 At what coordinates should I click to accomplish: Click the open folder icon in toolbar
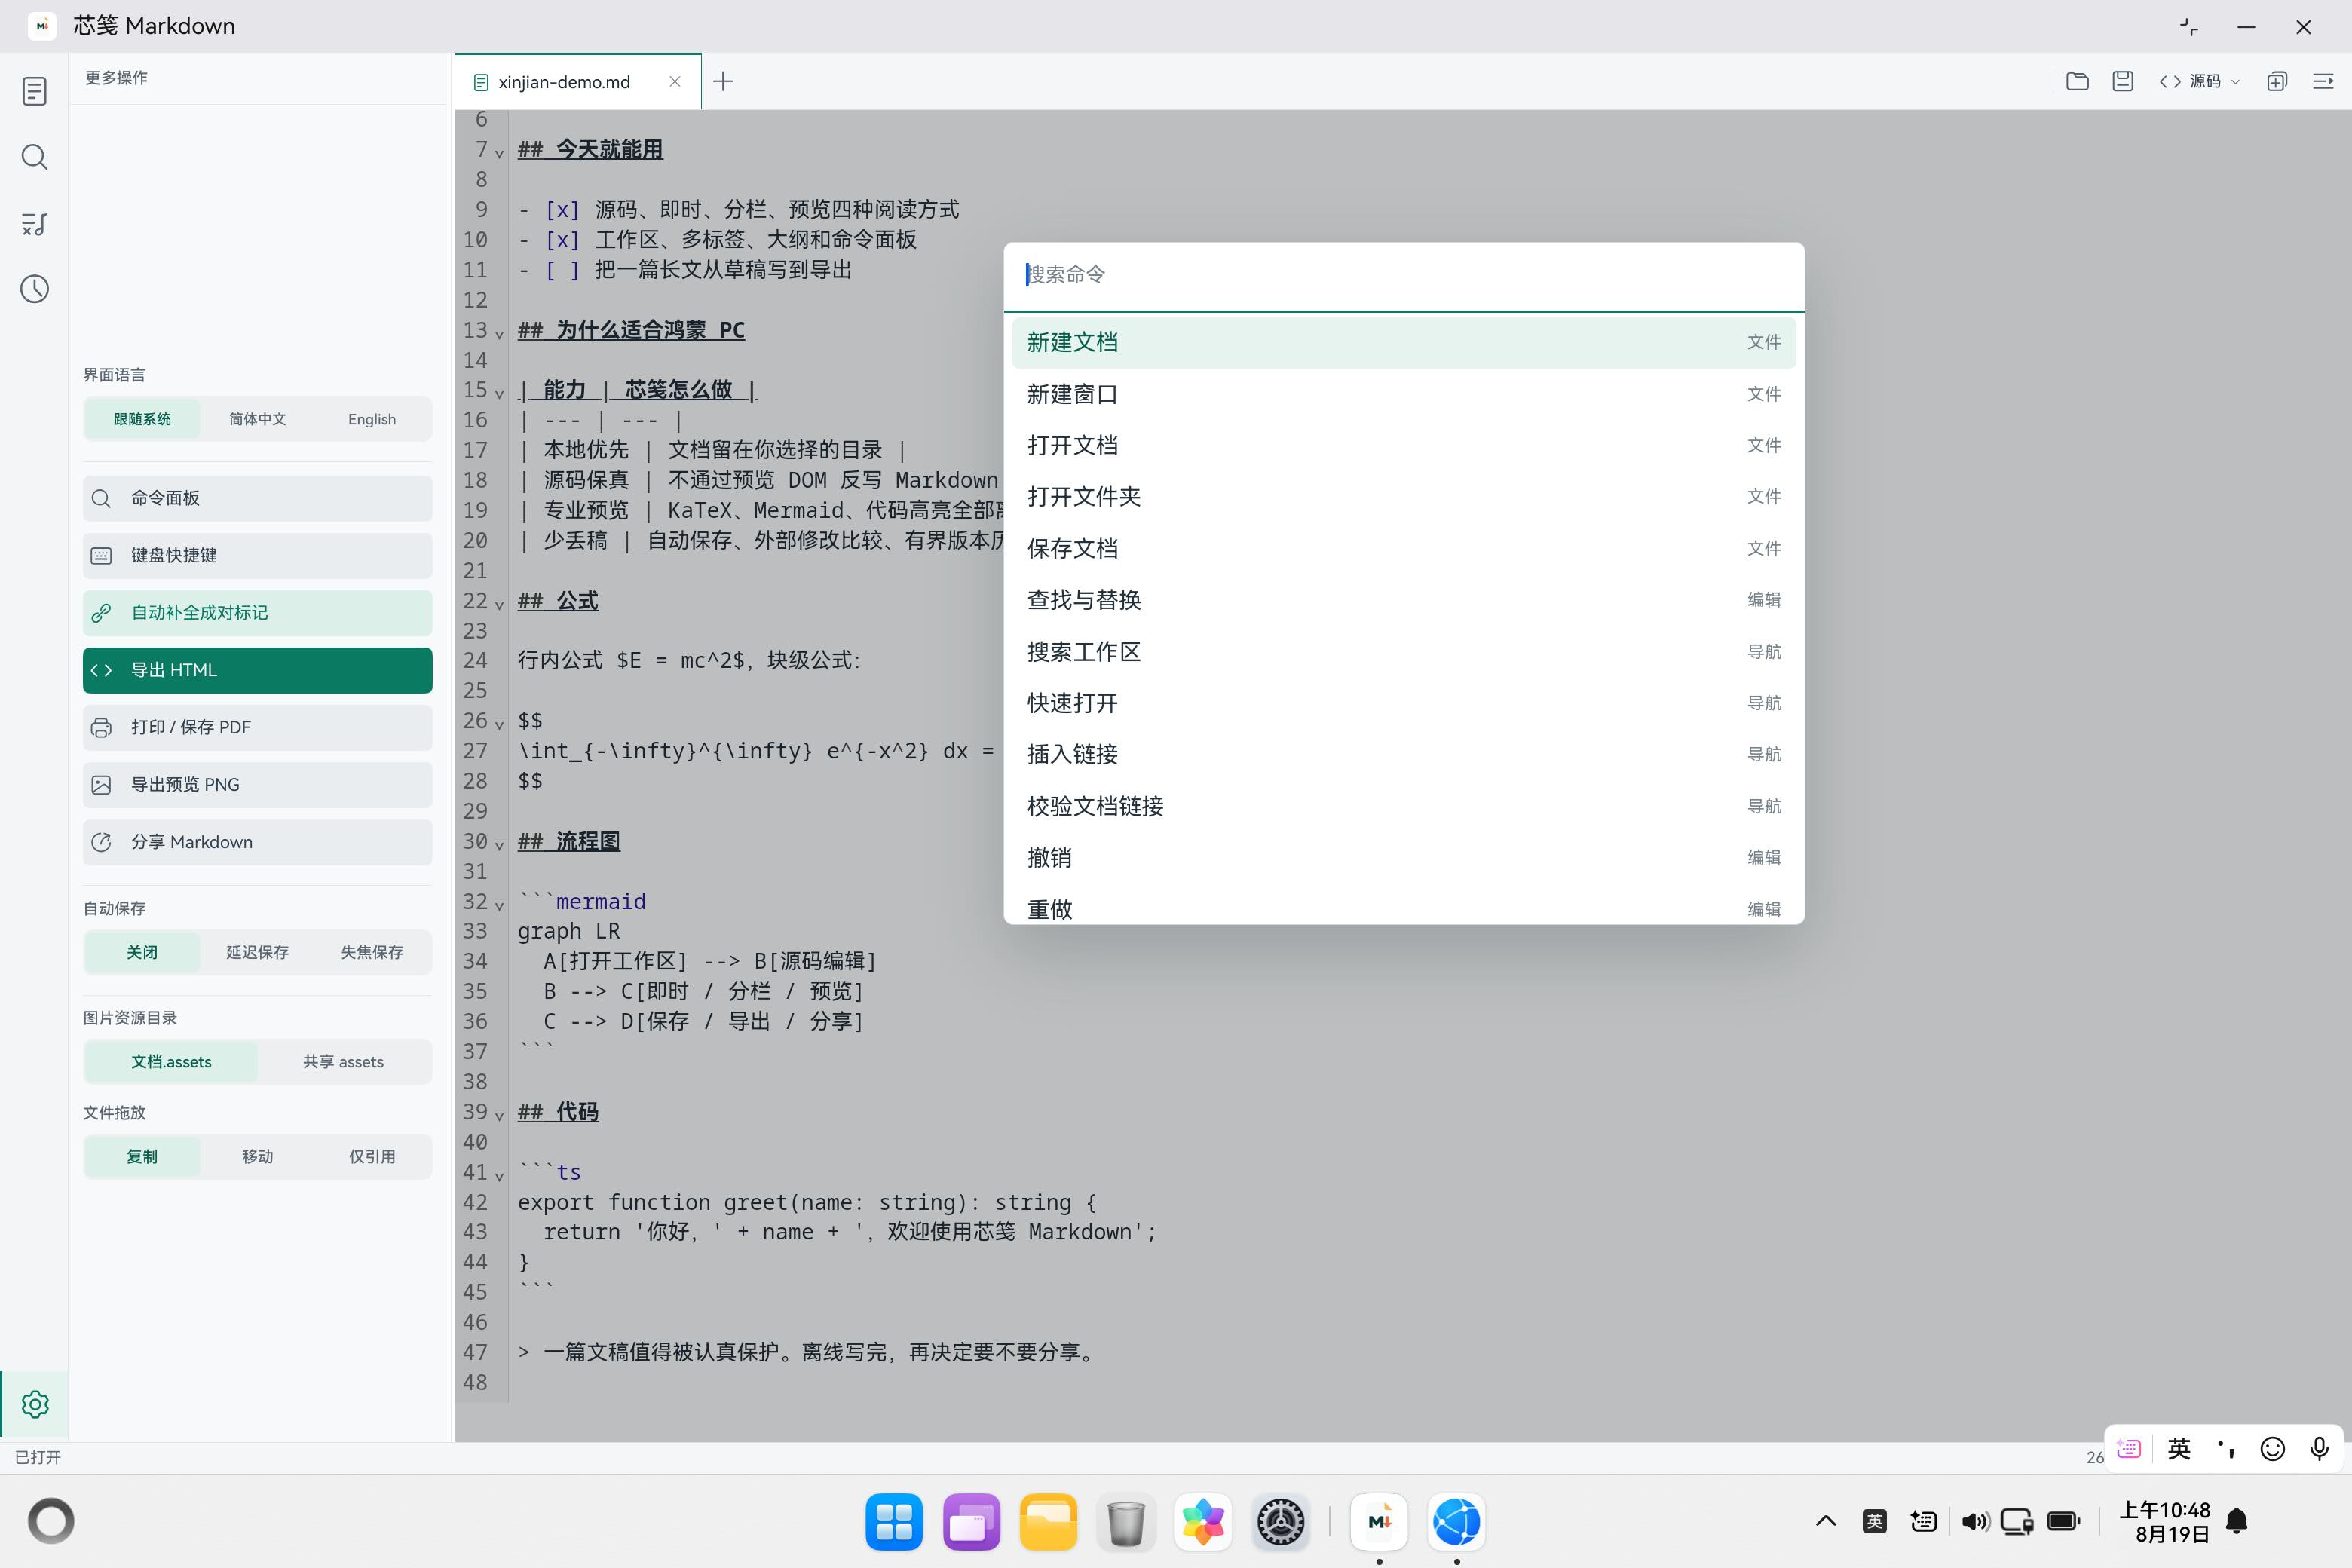pos(2077,81)
